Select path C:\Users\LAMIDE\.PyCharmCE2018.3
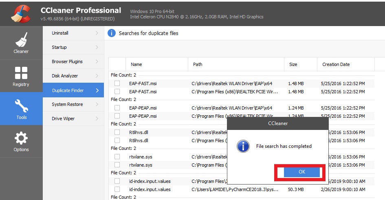385x200 pixels. pos(235,189)
